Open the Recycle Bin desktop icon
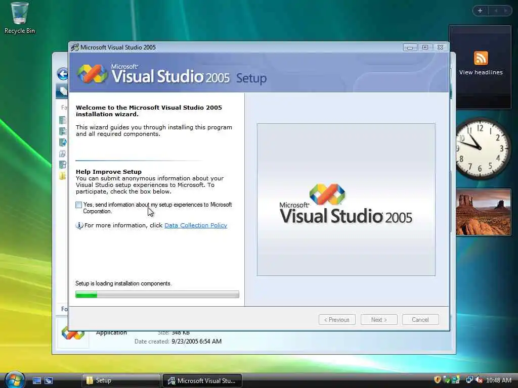This screenshot has width=518, height=388. pos(20,18)
